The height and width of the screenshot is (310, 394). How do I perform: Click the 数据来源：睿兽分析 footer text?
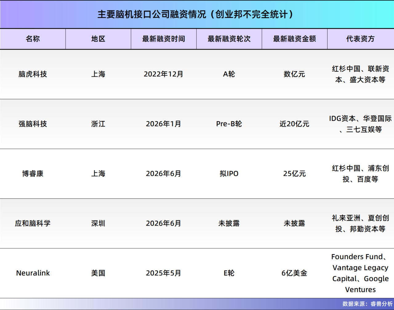(368, 304)
